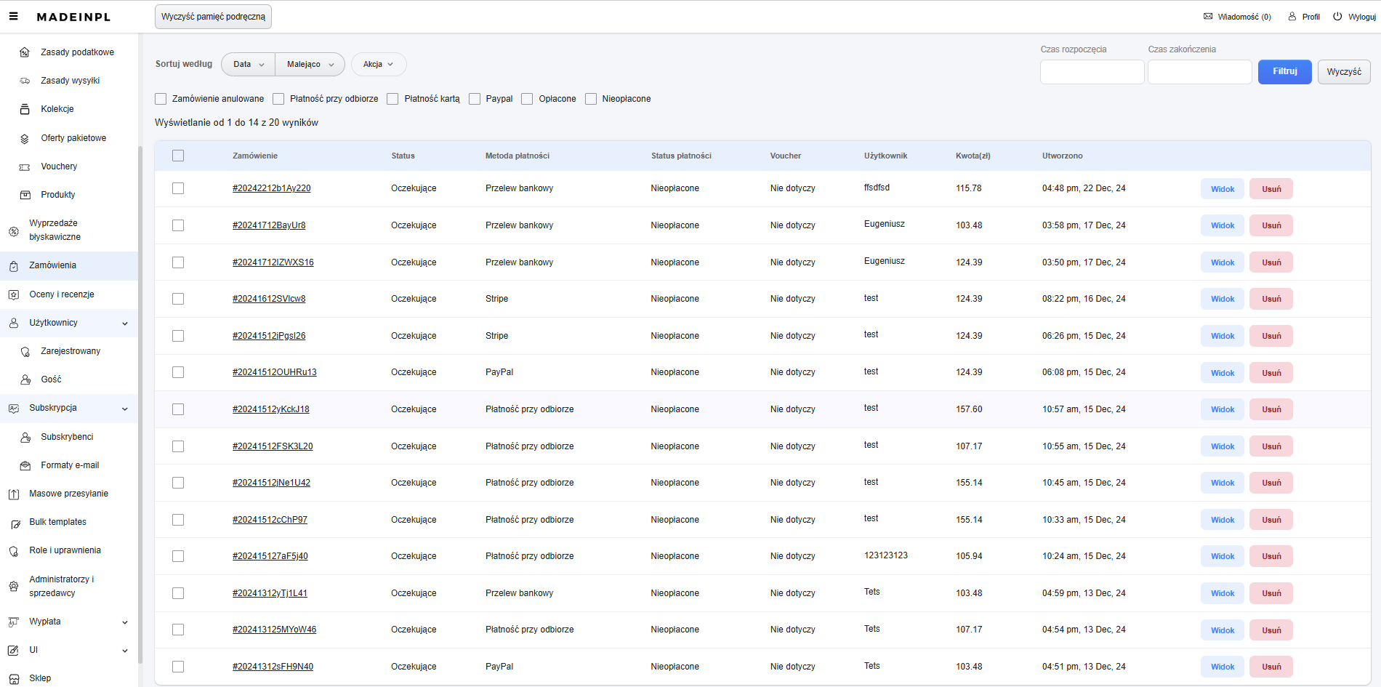Open Produkty in the sidebar

point(58,195)
